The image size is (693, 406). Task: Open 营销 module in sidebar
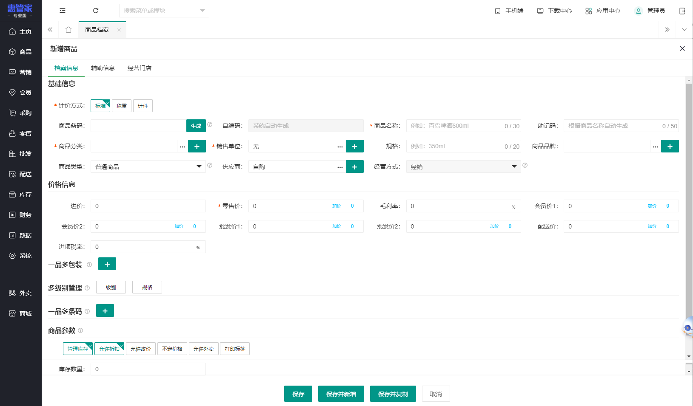pos(20,72)
